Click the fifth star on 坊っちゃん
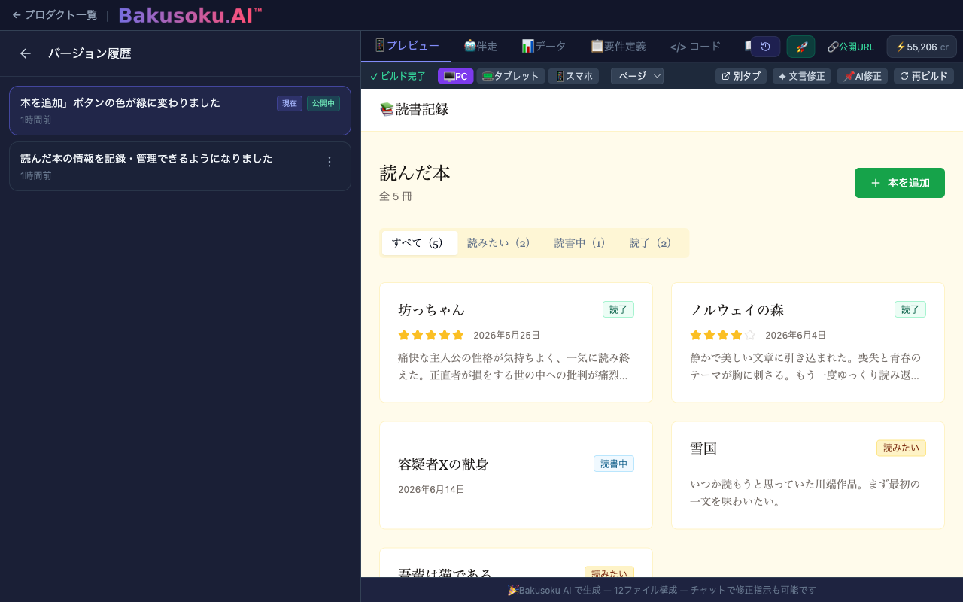The height and width of the screenshot is (602, 963). pos(458,335)
